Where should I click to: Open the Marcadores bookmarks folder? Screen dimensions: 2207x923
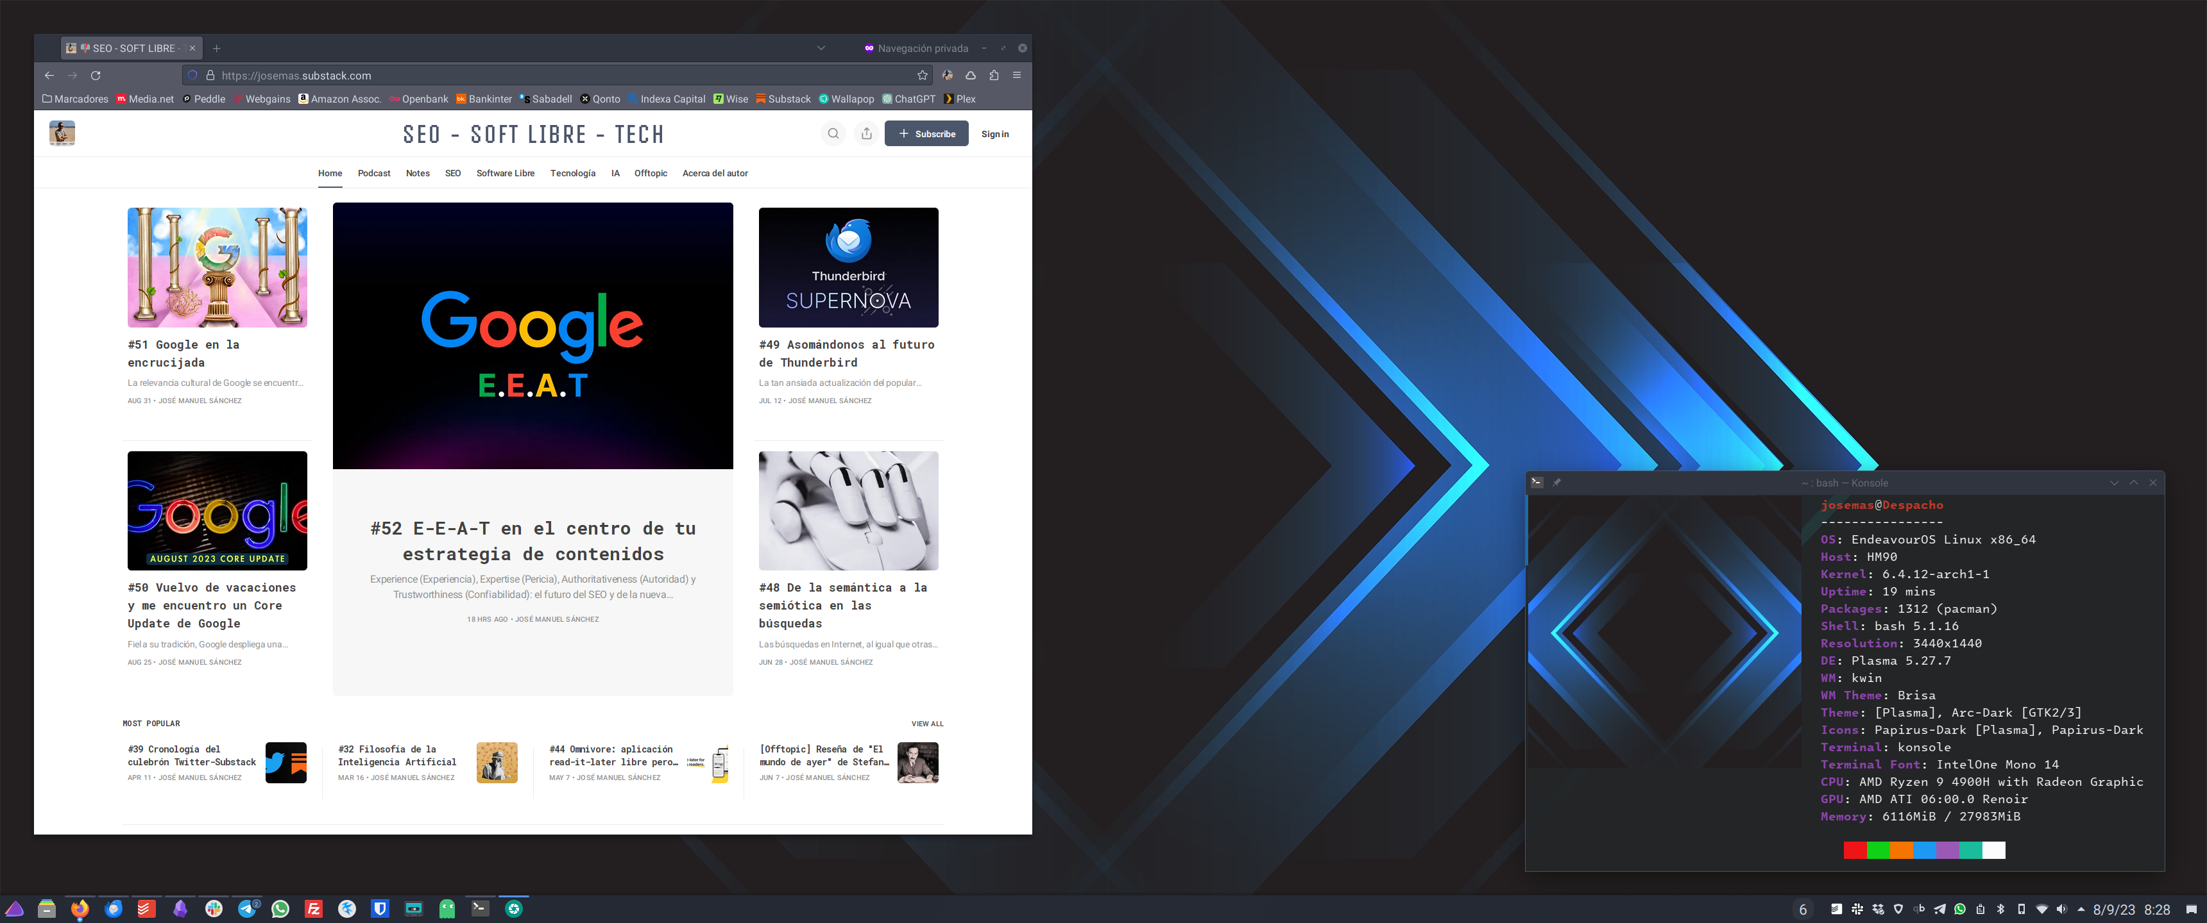pos(76,99)
